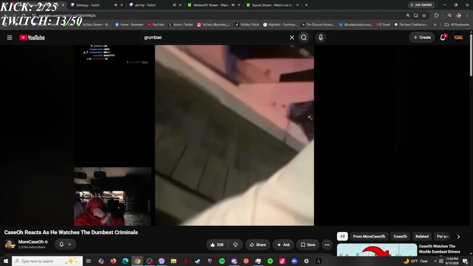The height and width of the screenshot is (266, 473).
Task: Open the YouTube bookmark
Action: 156,25
